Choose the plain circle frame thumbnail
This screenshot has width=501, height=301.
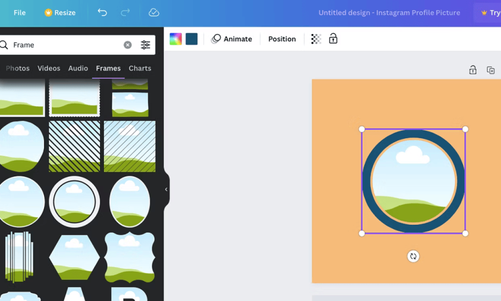pyautogui.click(x=21, y=202)
